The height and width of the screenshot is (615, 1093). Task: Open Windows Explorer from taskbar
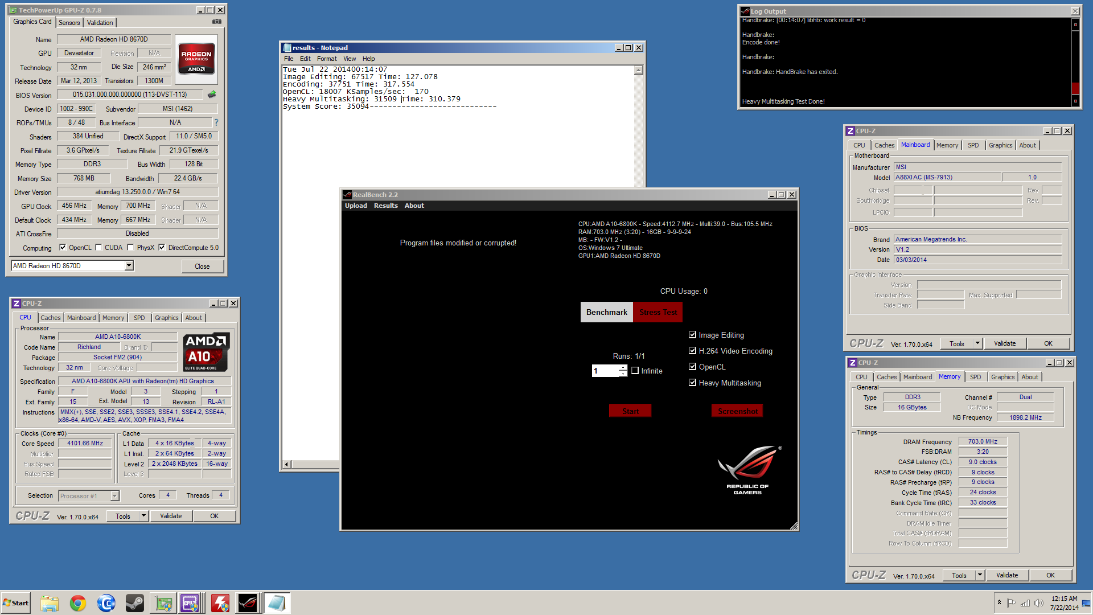[50, 603]
